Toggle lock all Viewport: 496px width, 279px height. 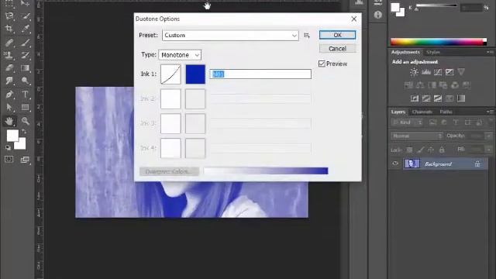(442, 150)
